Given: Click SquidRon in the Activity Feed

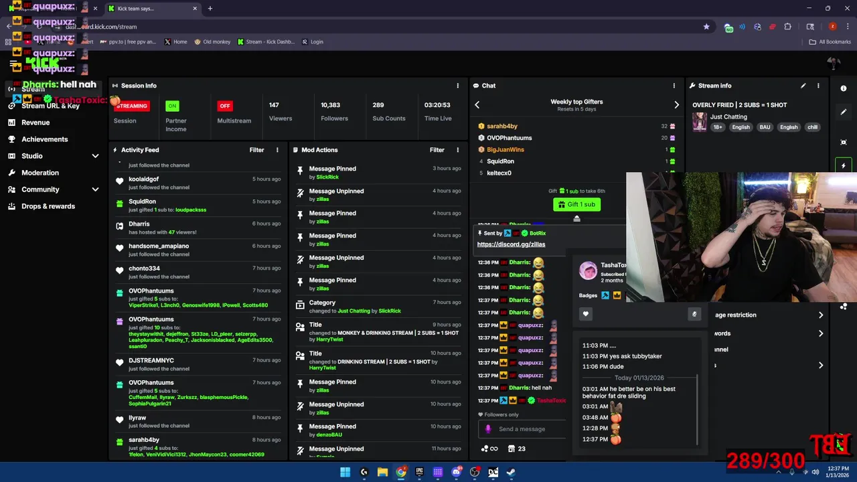Looking at the screenshot, I should point(142,202).
